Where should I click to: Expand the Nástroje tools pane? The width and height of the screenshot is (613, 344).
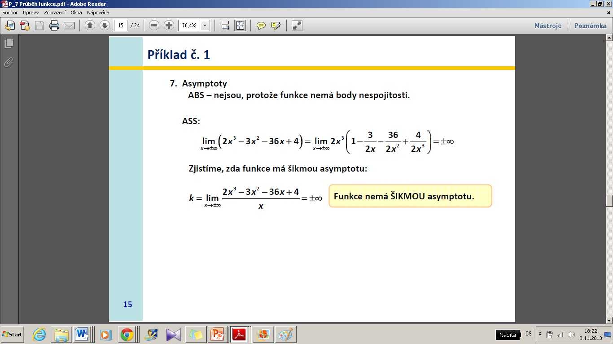point(547,26)
